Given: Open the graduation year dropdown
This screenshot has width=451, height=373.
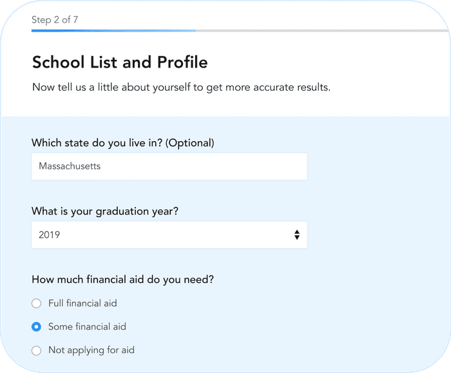Looking at the screenshot, I should [x=169, y=235].
